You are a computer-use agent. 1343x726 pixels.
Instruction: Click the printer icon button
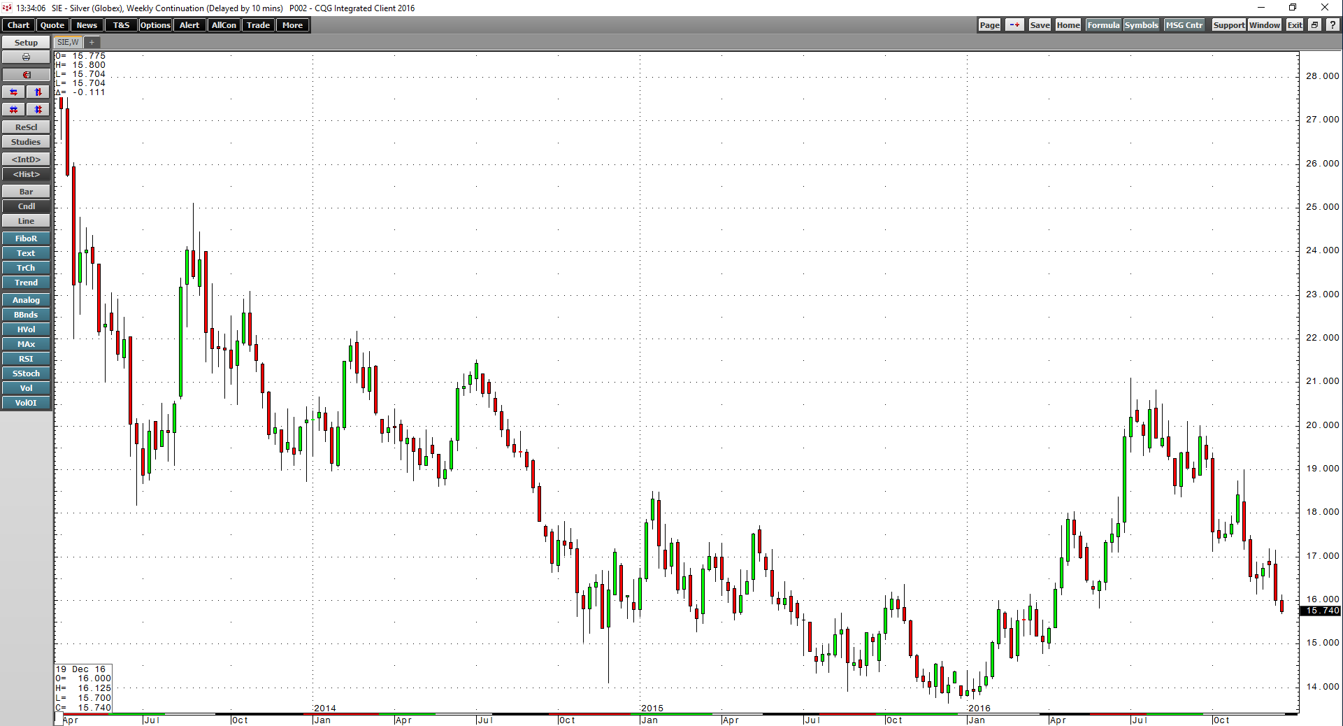[x=26, y=57]
